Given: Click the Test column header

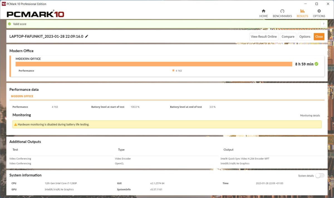Looking at the screenshot, I should [15, 150].
